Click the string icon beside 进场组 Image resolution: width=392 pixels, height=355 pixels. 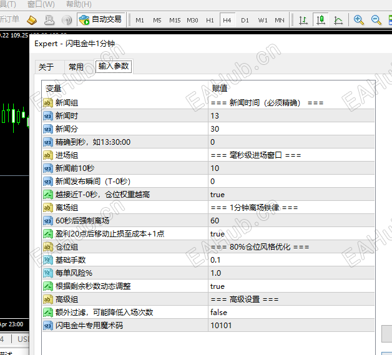47,155
